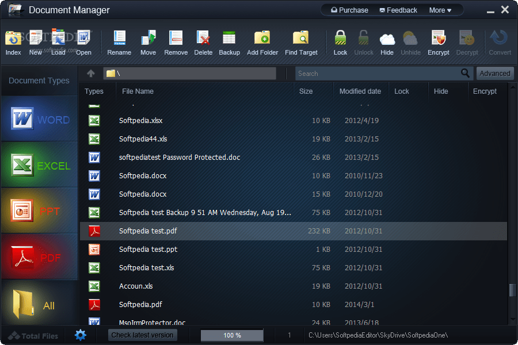Select Softpedia test.ppt row
Screen dimensions: 518x345
point(294,250)
